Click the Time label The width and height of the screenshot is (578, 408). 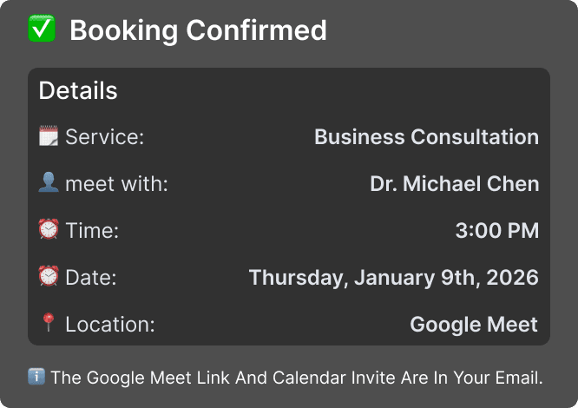point(92,231)
